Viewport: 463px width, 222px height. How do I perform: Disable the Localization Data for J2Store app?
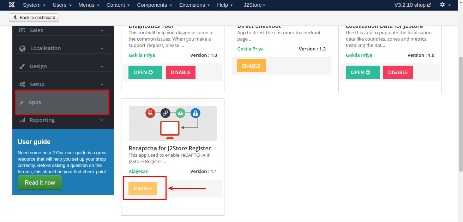click(398, 72)
